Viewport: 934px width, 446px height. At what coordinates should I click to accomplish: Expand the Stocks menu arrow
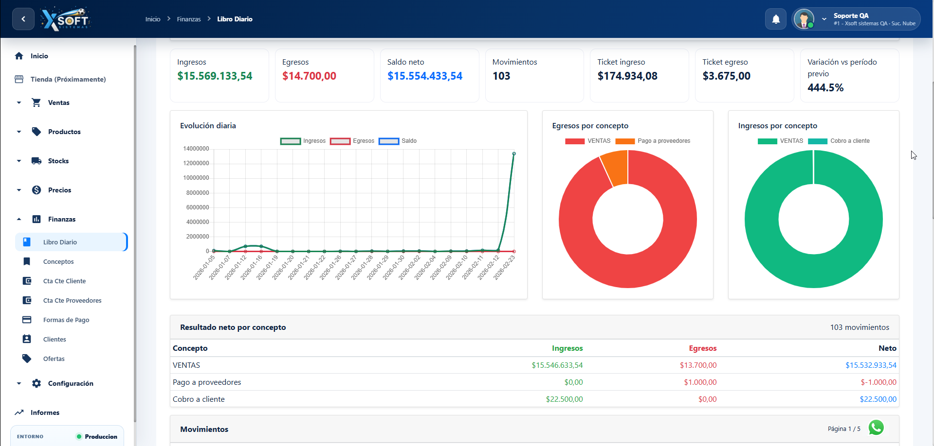[x=19, y=161]
